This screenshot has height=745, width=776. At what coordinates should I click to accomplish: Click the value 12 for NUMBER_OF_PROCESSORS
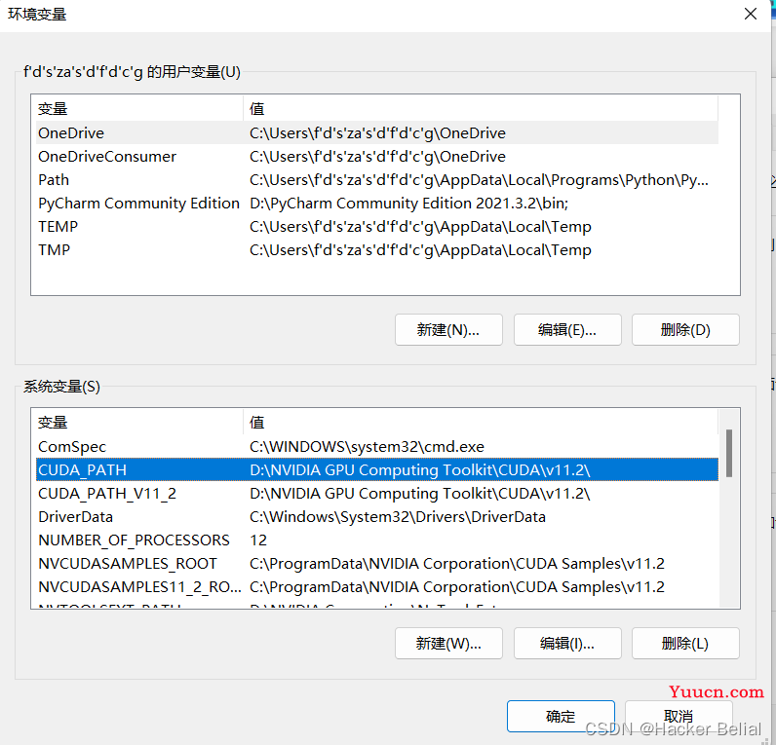tap(258, 540)
